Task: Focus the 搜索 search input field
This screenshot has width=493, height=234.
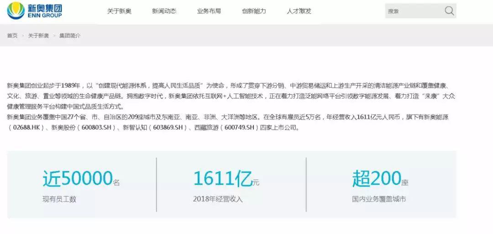Action: pyautogui.click(x=413, y=11)
